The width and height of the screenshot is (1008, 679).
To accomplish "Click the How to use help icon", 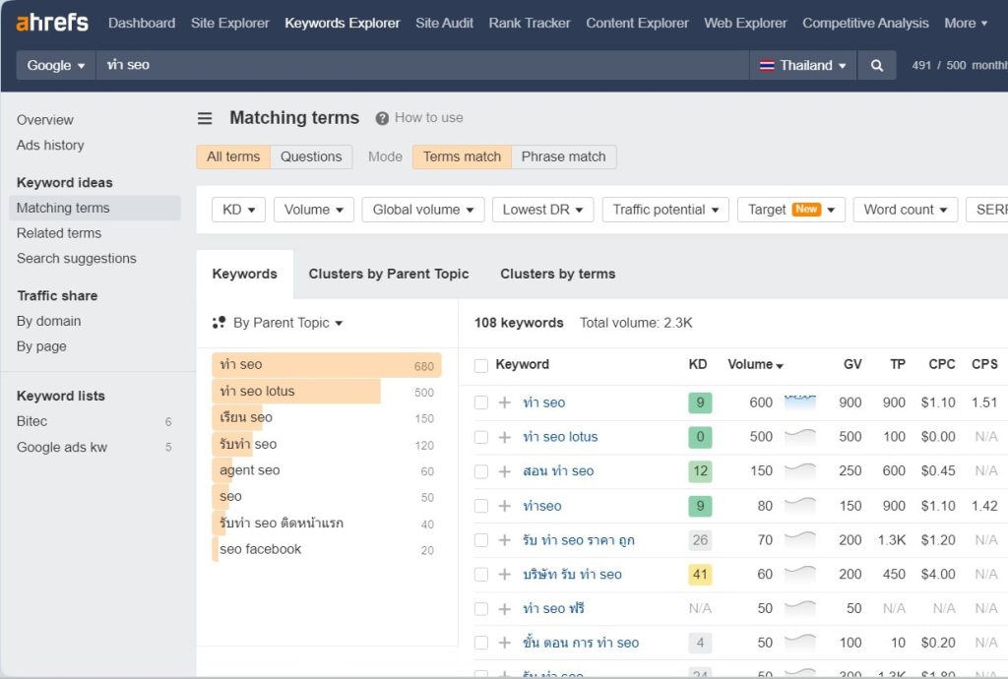I will (382, 118).
